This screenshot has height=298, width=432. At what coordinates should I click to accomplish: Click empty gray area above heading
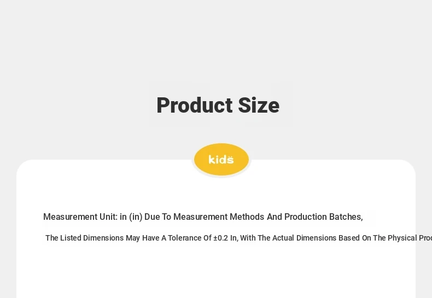tap(216, 42)
